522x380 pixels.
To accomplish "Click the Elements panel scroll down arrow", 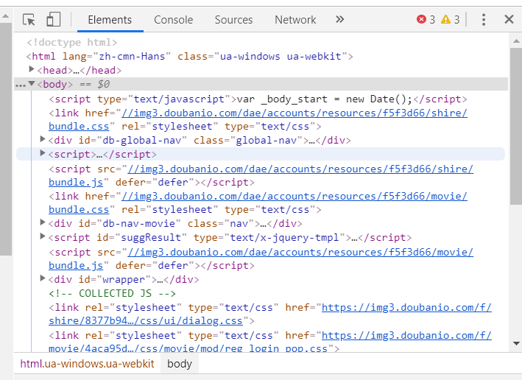I will (x=516, y=344).
